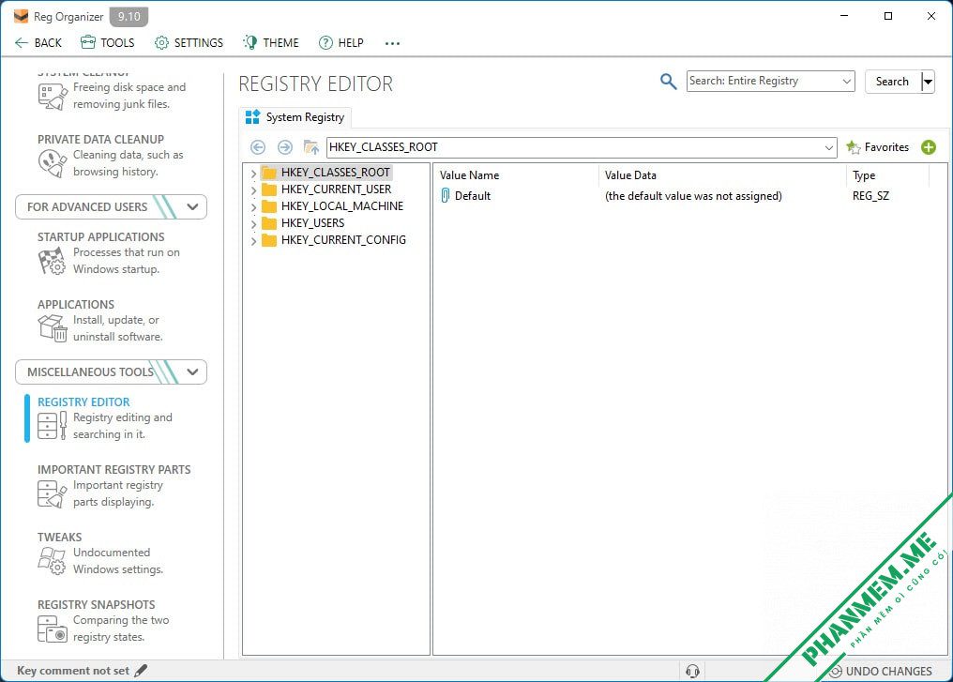Click the Tweaks windows gear icon
The height and width of the screenshot is (682, 953).
coord(52,561)
